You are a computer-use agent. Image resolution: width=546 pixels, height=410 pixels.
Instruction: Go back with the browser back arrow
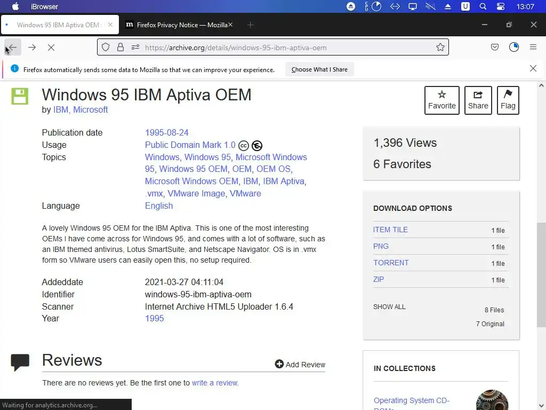(x=13, y=48)
